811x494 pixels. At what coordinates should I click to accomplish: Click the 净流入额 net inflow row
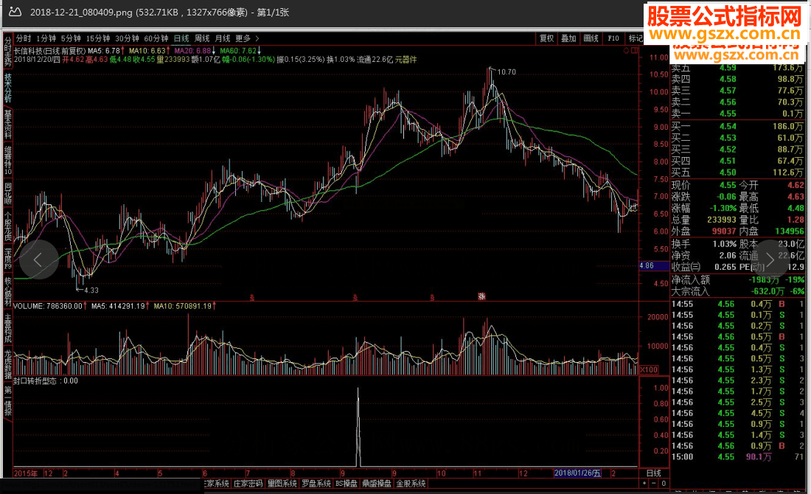click(x=737, y=280)
